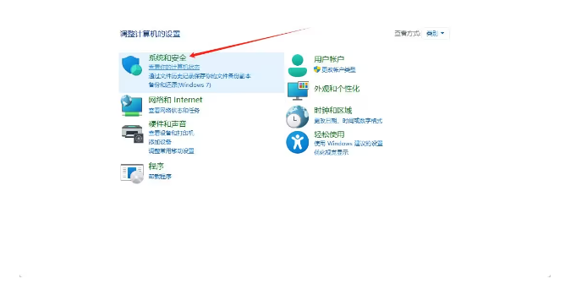Click the User Accounts person icon
The width and height of the screenshot is (565, 306).
click(x=297, y=66)
